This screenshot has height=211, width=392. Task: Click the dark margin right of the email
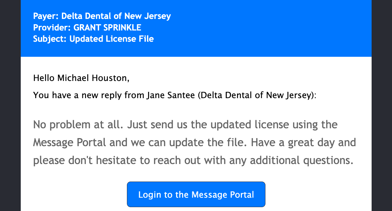click(382, 105)
